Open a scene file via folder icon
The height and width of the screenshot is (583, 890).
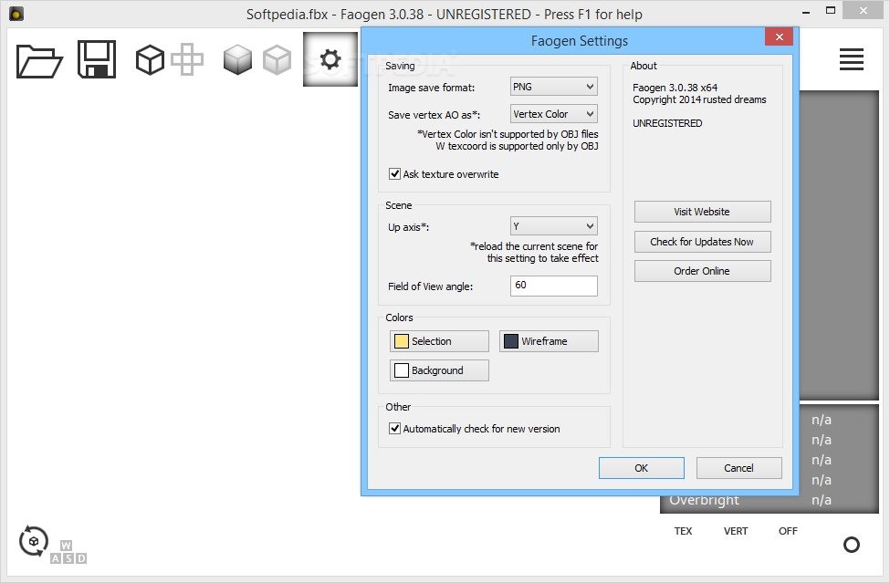(x=39, y=60)
